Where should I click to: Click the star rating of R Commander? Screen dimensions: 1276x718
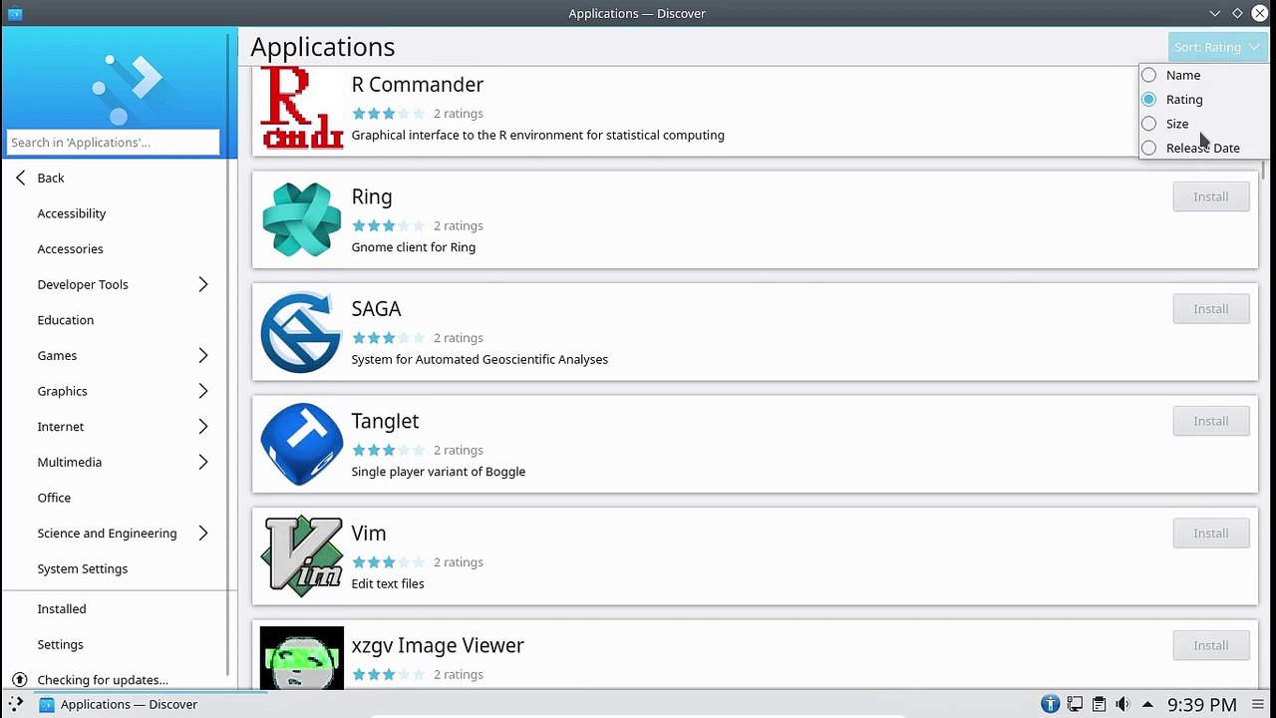click(389, 114)
